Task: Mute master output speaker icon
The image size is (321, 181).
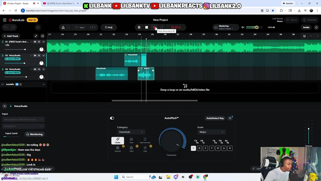Action: coord(243,27)
